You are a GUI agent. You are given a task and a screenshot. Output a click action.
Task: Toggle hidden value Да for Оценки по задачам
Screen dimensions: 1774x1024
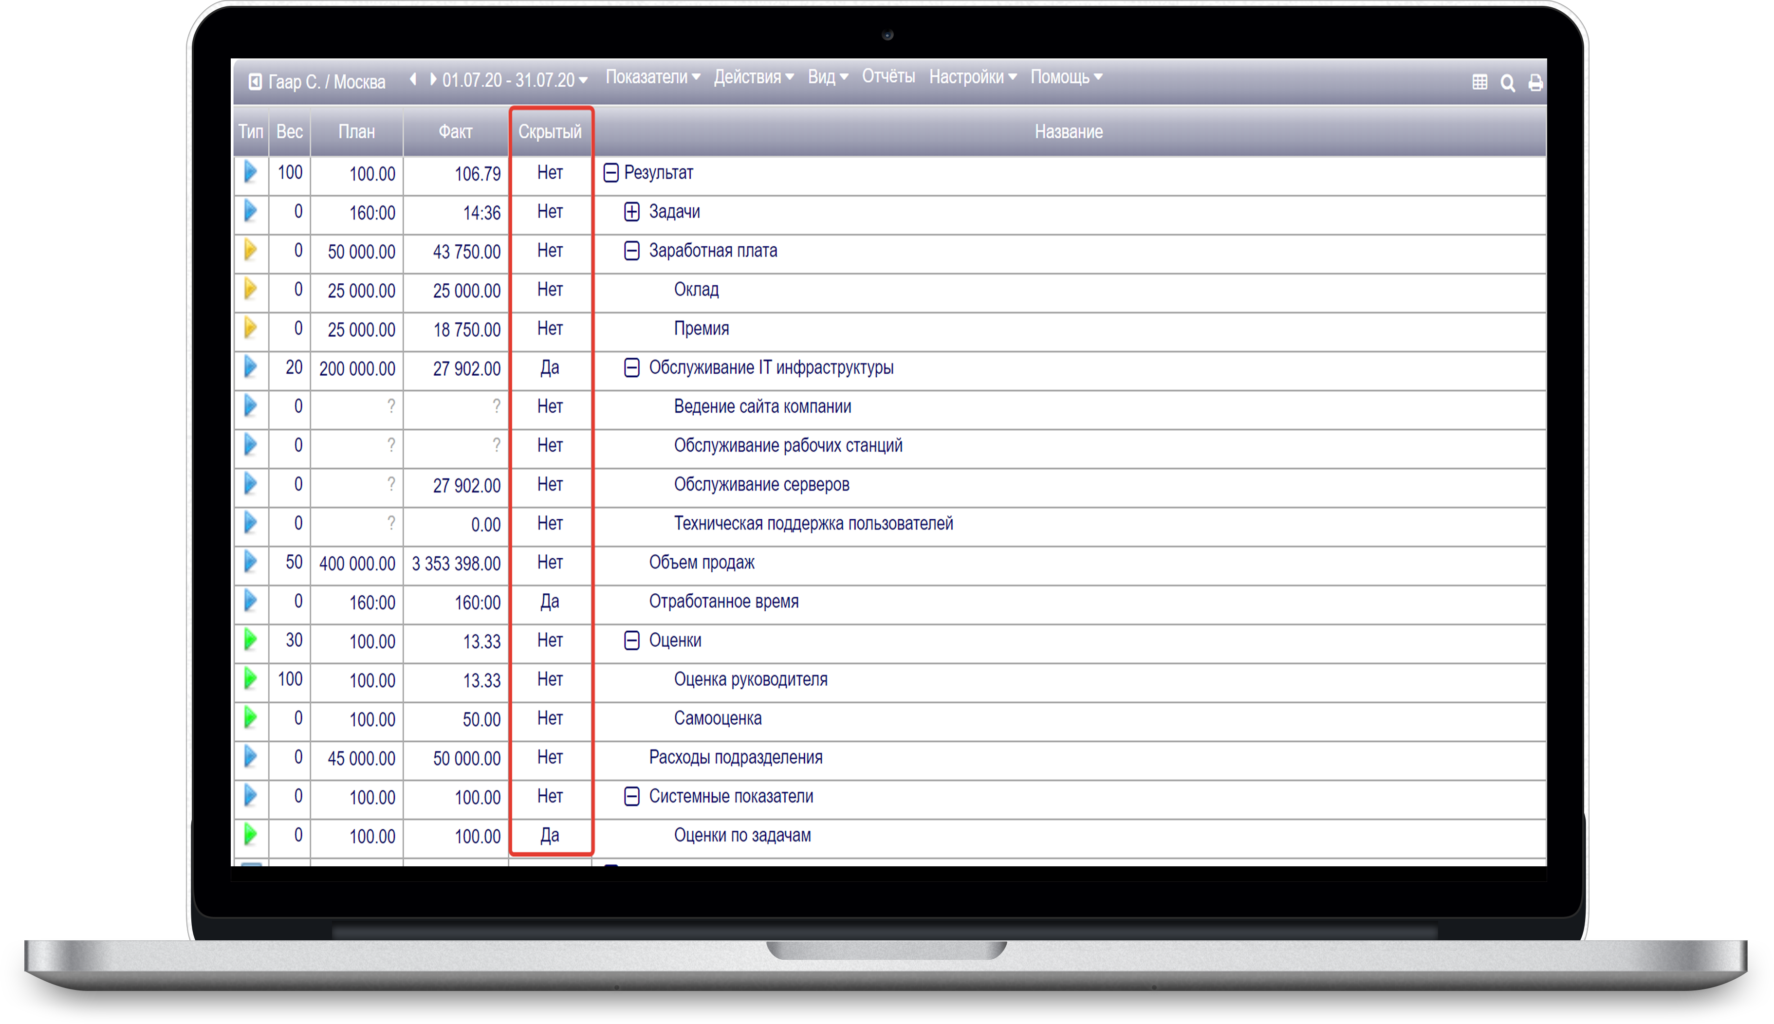click(549, 836)
